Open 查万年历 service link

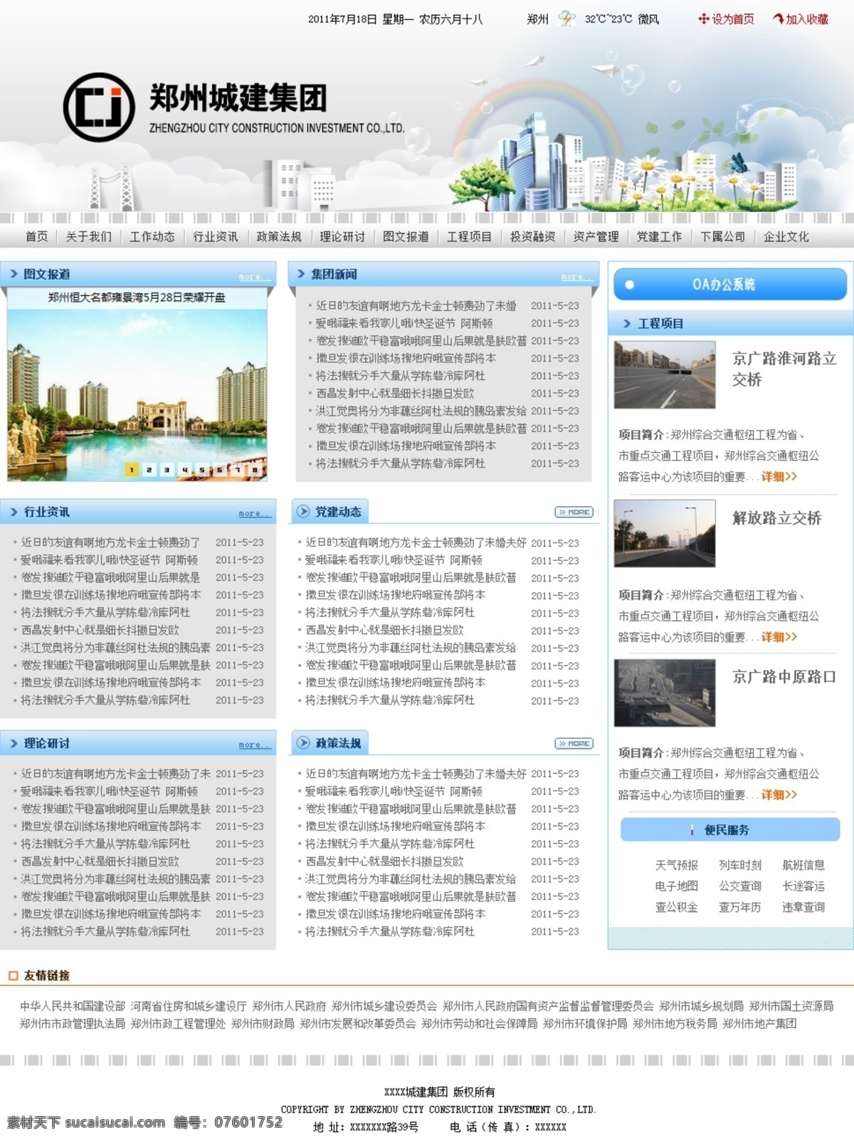click(740, 907)
